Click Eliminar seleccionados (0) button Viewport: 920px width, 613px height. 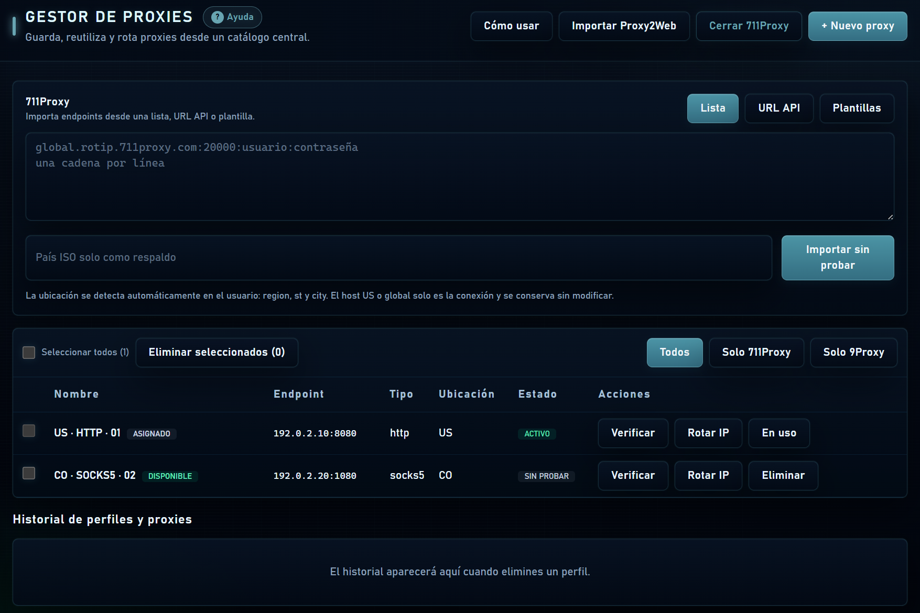[x=217, y=353]
